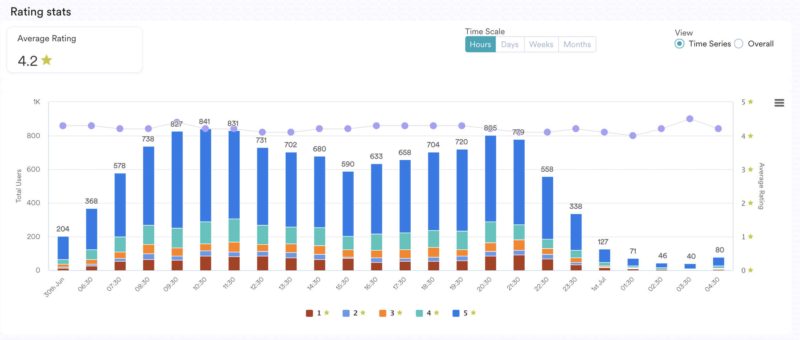Screen dimensions: 800x340
Task: Click the 204 users bar at 30th Jun
Action: coord(63,254)
